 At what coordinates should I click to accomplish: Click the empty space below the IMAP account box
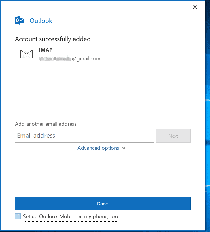click(x=103, y=89)
